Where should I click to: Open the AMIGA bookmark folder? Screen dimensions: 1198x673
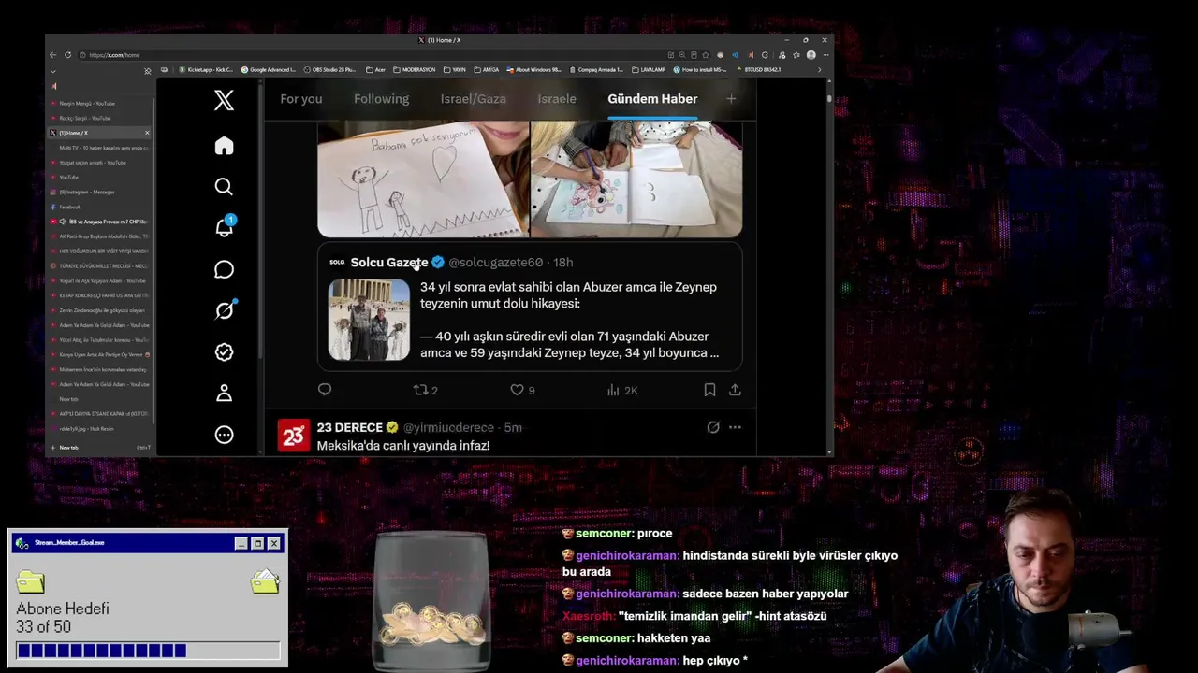click(x=487, y=70)
